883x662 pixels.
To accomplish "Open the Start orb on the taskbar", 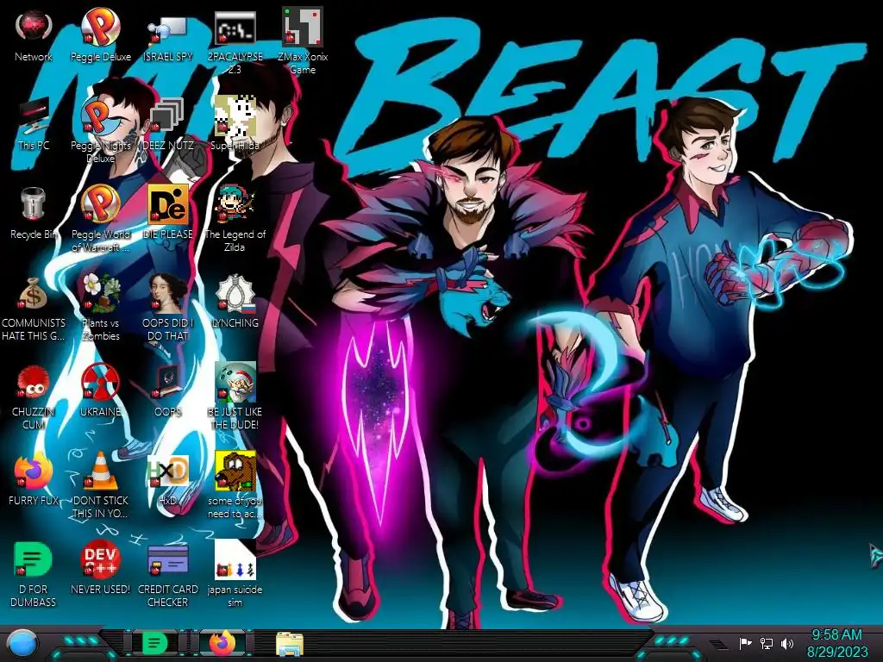I will (22, 643).
